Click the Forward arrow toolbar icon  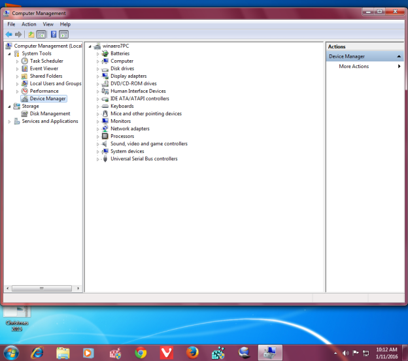coord(18,35)
